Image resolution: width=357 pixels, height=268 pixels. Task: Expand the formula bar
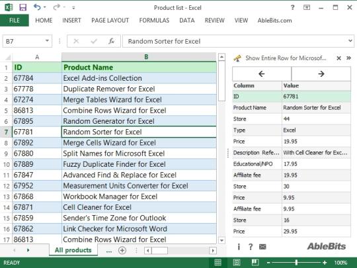(350, 41)
